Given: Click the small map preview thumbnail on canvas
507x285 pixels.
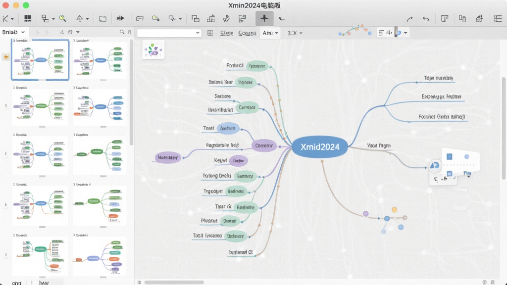Looking at the screenshot, I should [153, 49].
